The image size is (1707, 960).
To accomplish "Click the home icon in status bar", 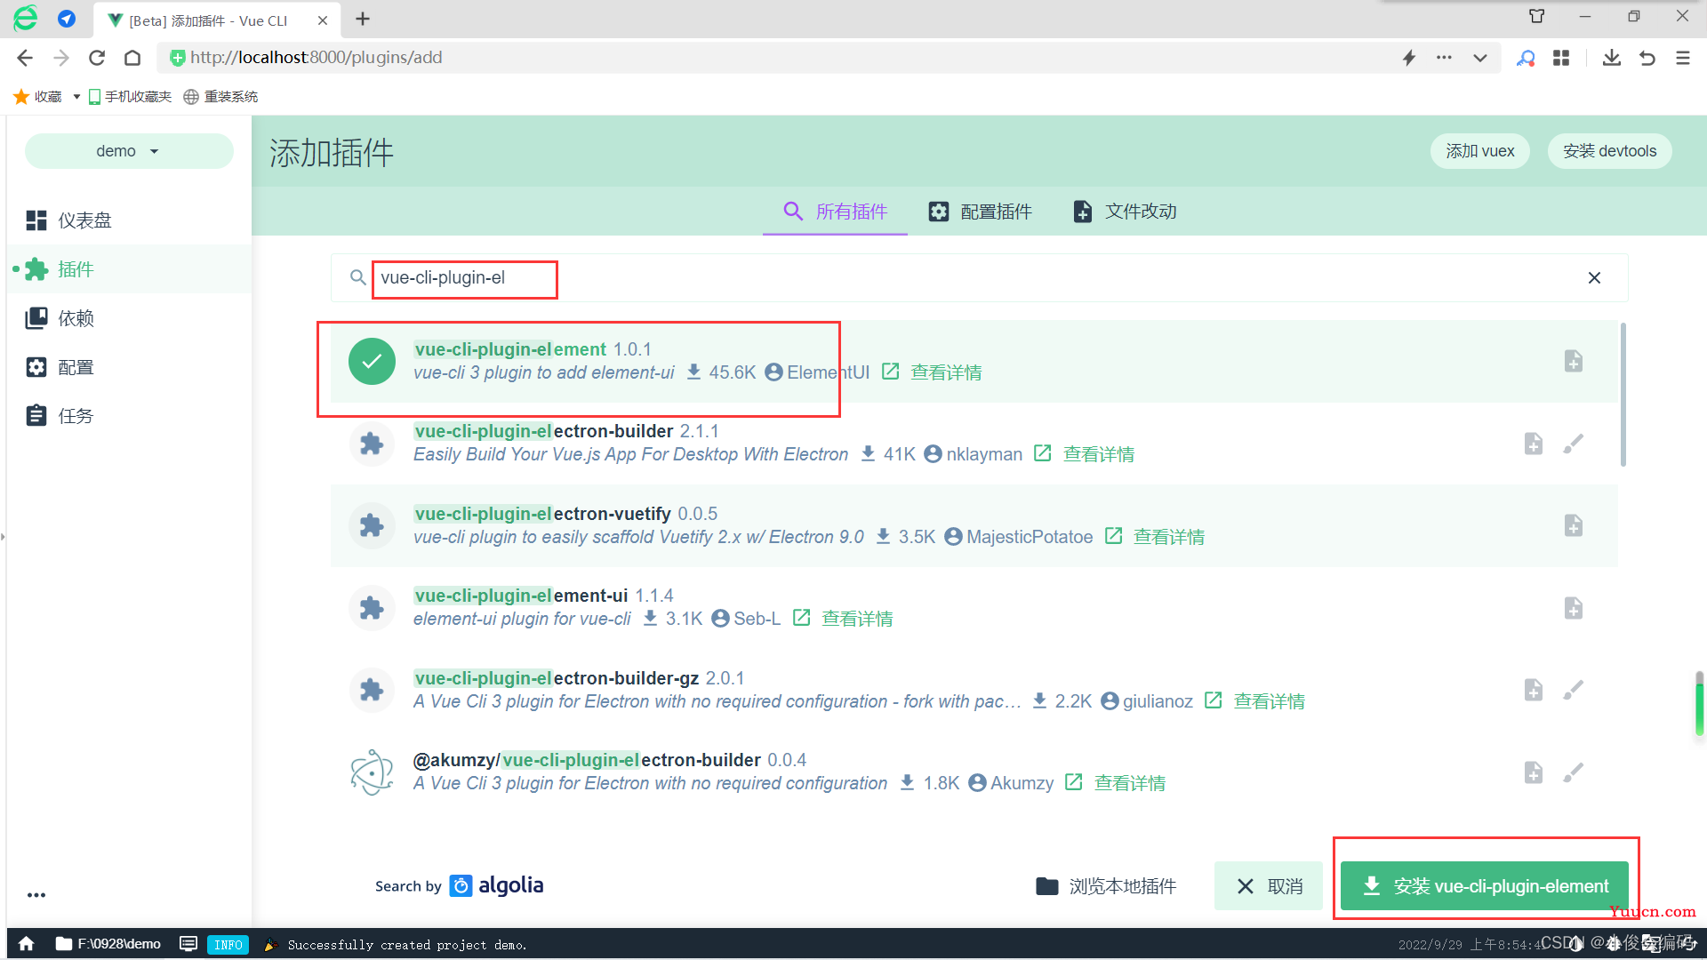I will pyautogui.click(x=27, y=944).
